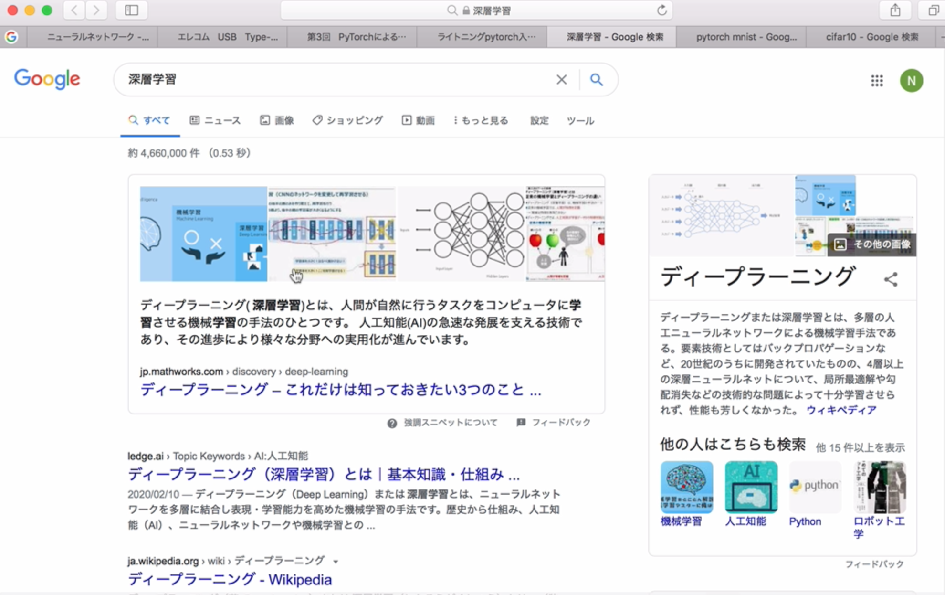The image size is (945, 595).
Task: Click 約 4,660,000 件 result count text
Action: click(164, 153)
